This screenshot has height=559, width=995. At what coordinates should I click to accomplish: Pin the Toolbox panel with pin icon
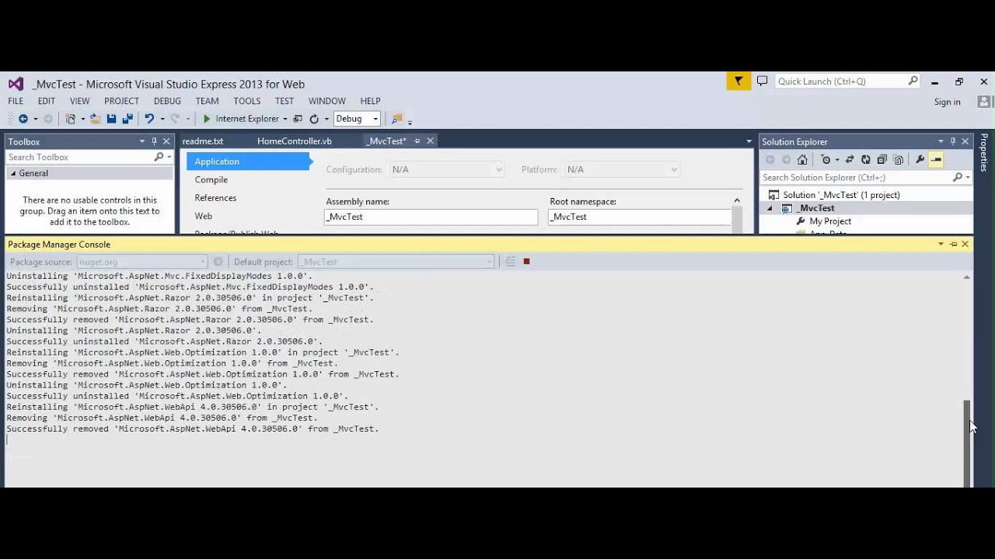coord(154,141)
